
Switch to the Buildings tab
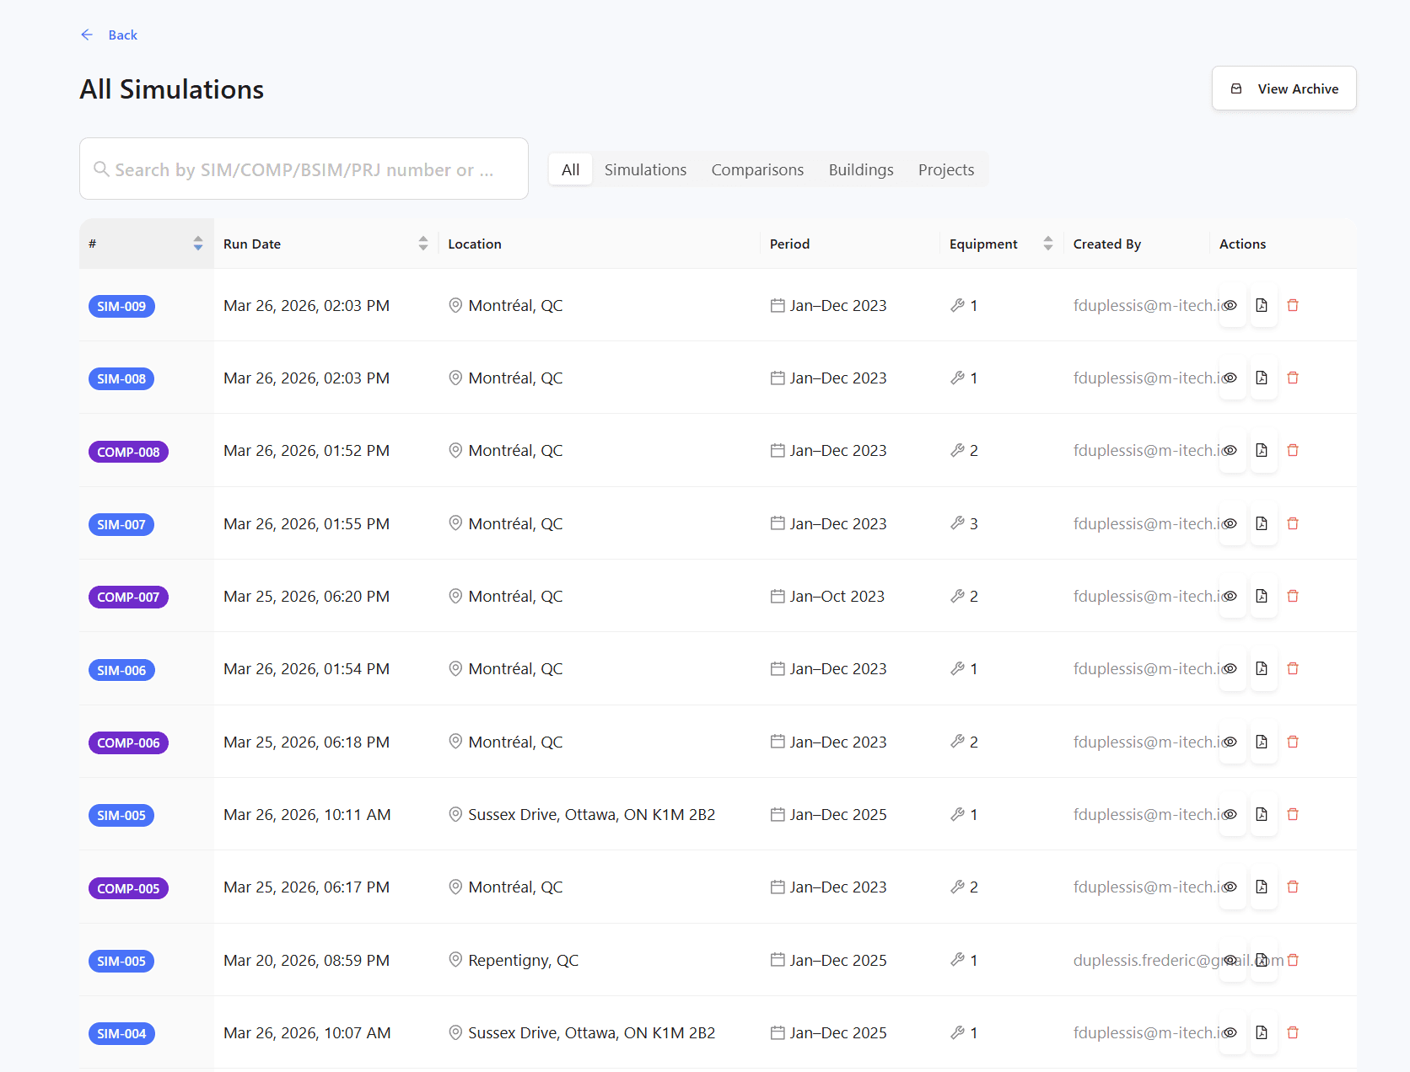(861, 169)
